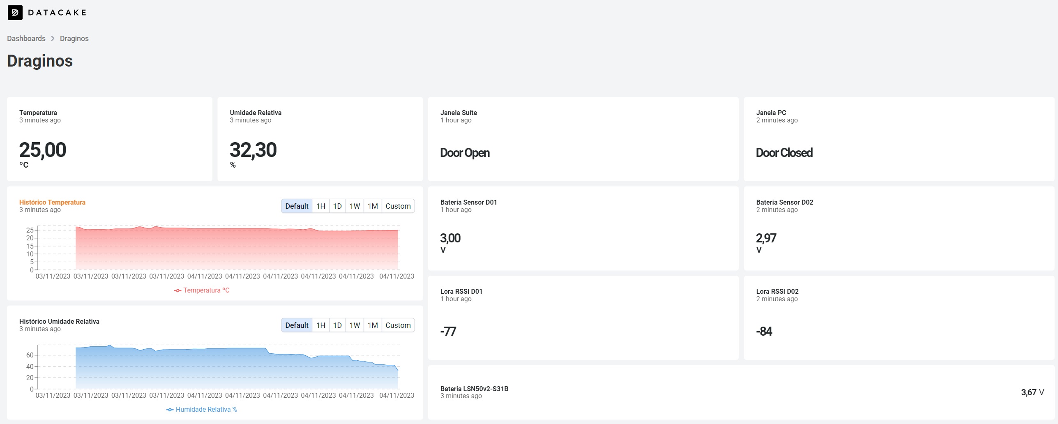
Task: Click the Janela PC widget title
Action: point(771,113)
